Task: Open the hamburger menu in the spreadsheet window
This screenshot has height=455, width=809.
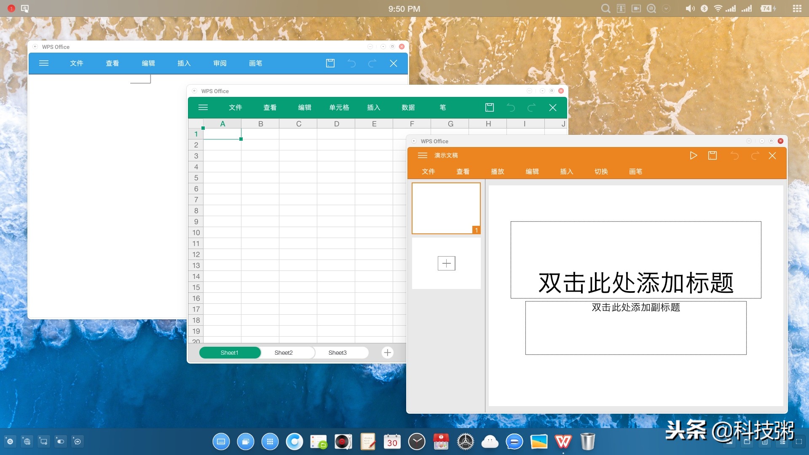Action: tap(203, 107)
